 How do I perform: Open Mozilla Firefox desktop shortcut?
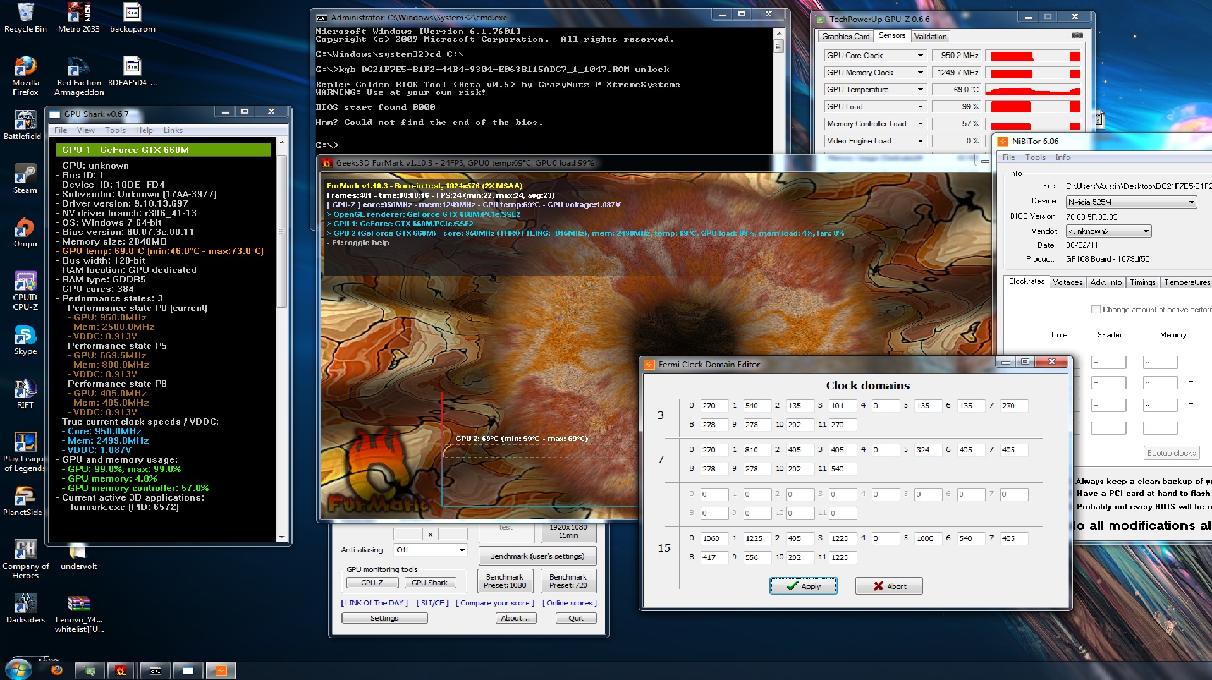pos(25,76)
